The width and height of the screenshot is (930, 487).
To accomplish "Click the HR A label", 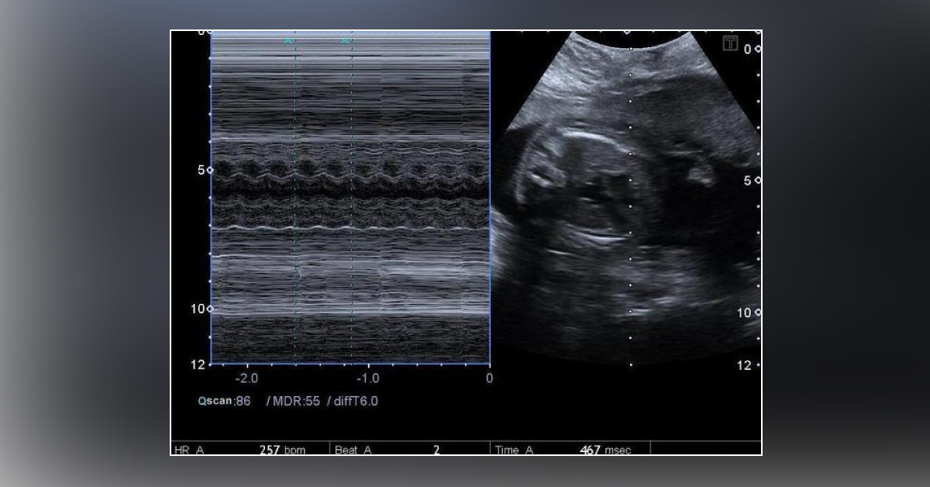I will [189, 450].
